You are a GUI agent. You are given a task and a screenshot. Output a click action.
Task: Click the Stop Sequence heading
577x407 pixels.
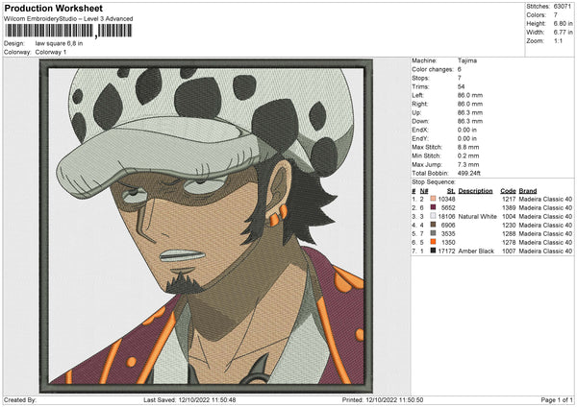tap(434, 182)
